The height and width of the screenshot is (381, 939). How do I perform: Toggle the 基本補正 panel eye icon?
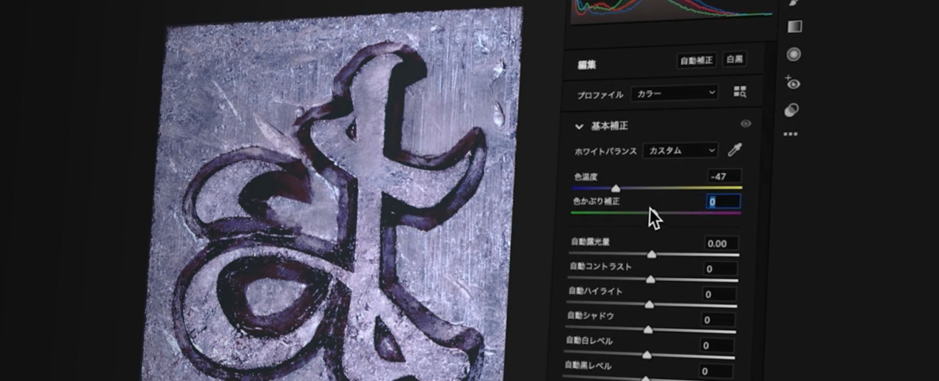click(x=745, y=124)
